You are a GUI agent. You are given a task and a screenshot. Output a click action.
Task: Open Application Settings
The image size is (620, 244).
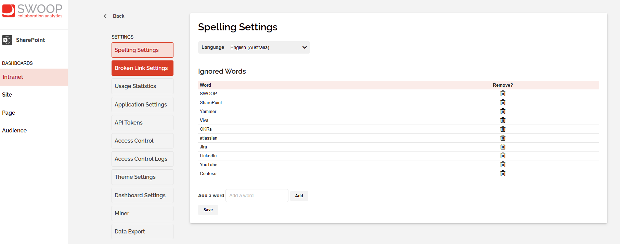(142, 104)
